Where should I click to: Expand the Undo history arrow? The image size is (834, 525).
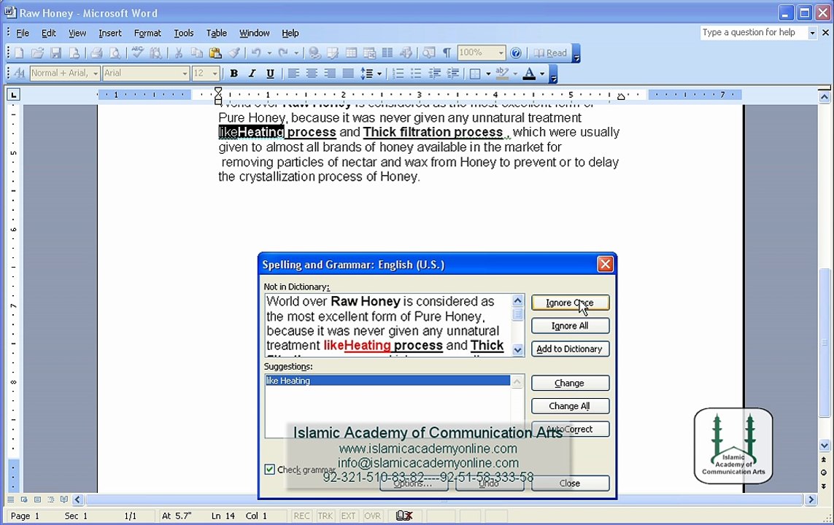click(269, 52)
